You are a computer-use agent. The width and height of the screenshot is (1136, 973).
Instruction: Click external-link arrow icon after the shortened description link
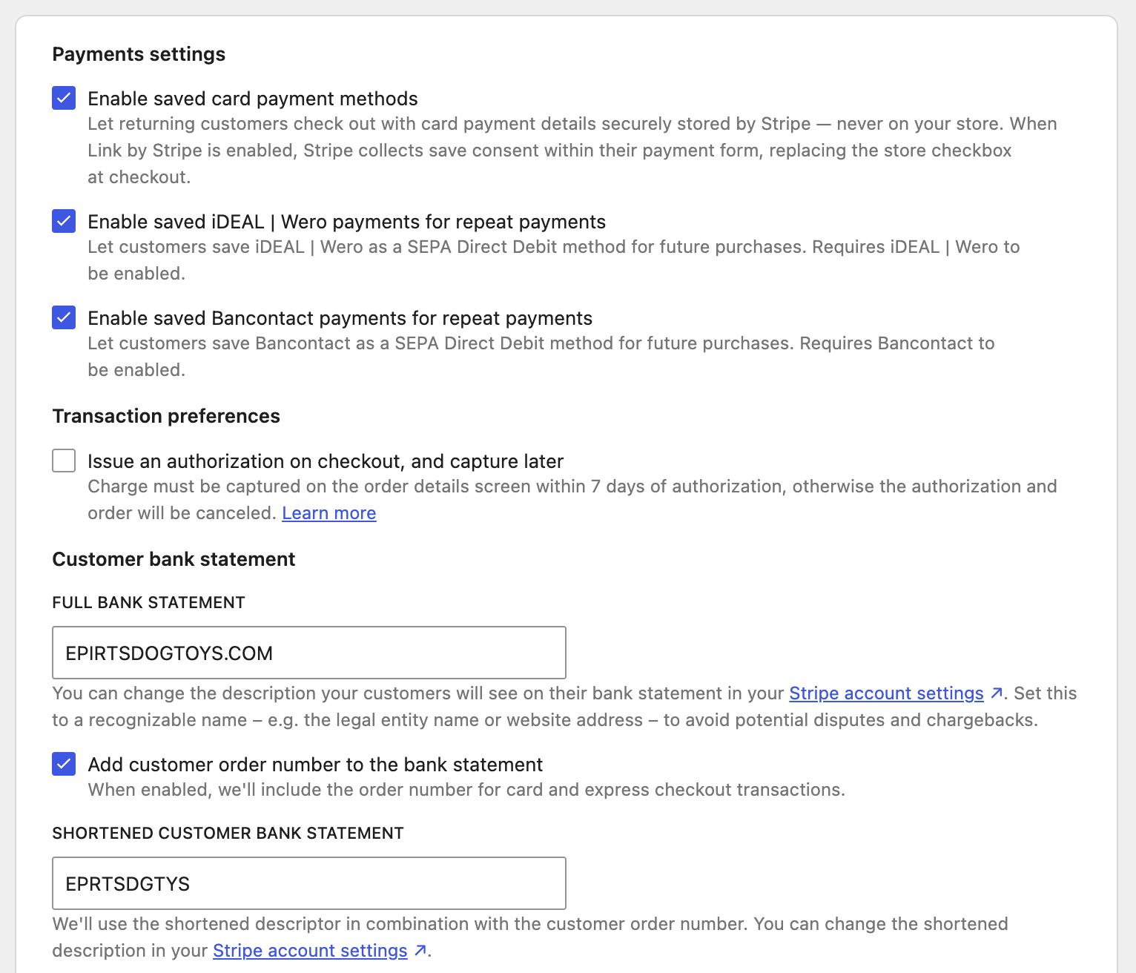click(420, 951)
